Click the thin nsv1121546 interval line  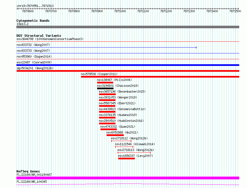[x=124, y=147]
